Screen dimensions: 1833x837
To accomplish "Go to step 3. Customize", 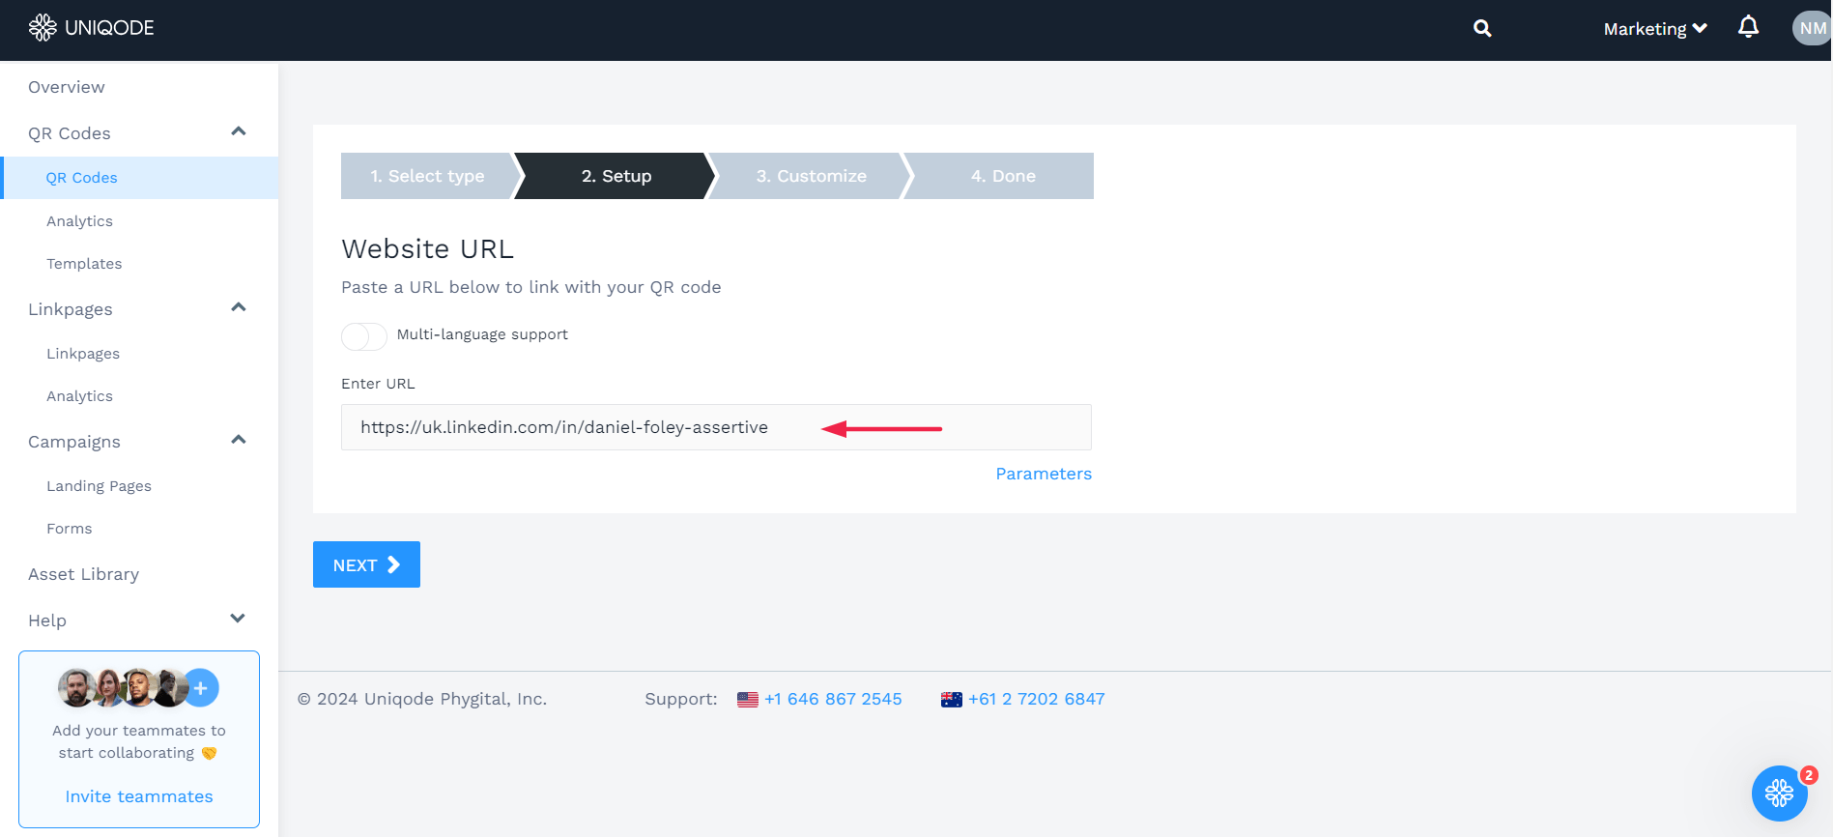I will 811,176.
